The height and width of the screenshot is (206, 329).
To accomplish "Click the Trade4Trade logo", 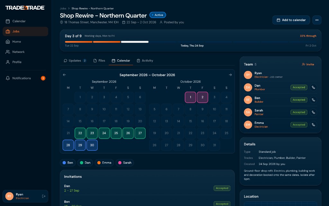I will click(x=25, y=8).
